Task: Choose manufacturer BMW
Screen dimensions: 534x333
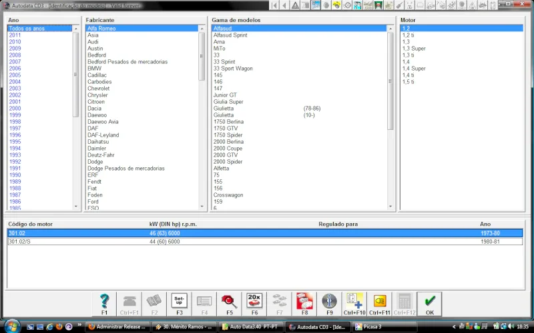Action: (x=94, y=69)
